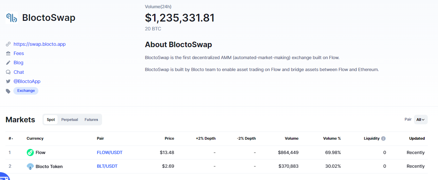Click the Exchange tag badge

tap(26, 91)
